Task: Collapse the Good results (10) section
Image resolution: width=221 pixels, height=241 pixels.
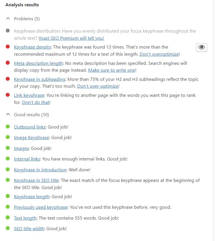Action: [8, 115]
